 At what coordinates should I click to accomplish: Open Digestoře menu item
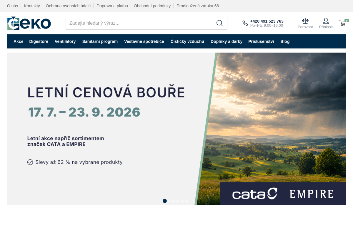pos(39,41)
